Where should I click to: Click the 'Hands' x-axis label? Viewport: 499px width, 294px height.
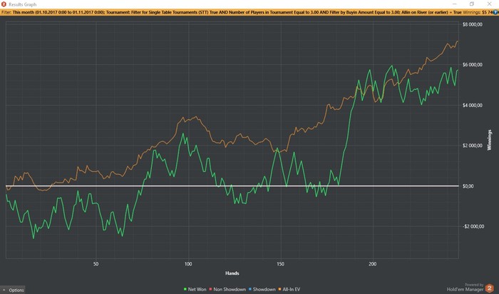pyautogui.click(x=232, y=273)
